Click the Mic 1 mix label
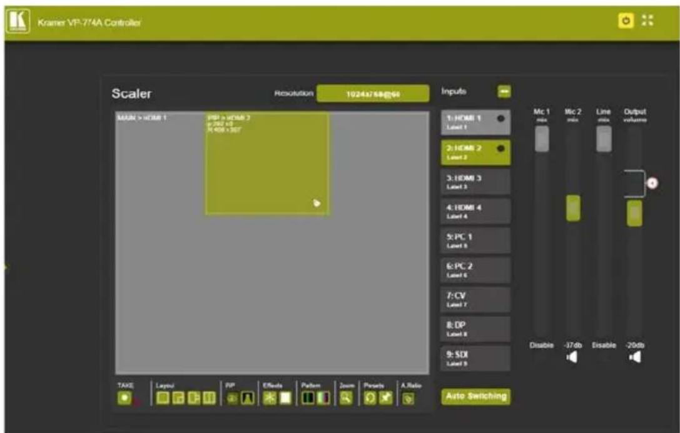The height and width of the screenshot is (433, 680). pyautogui.click(x=541, y=115)
